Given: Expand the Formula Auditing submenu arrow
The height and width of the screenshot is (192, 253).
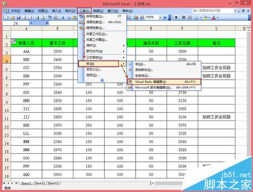Looking at the screenshot, I should tap(123, 57).
